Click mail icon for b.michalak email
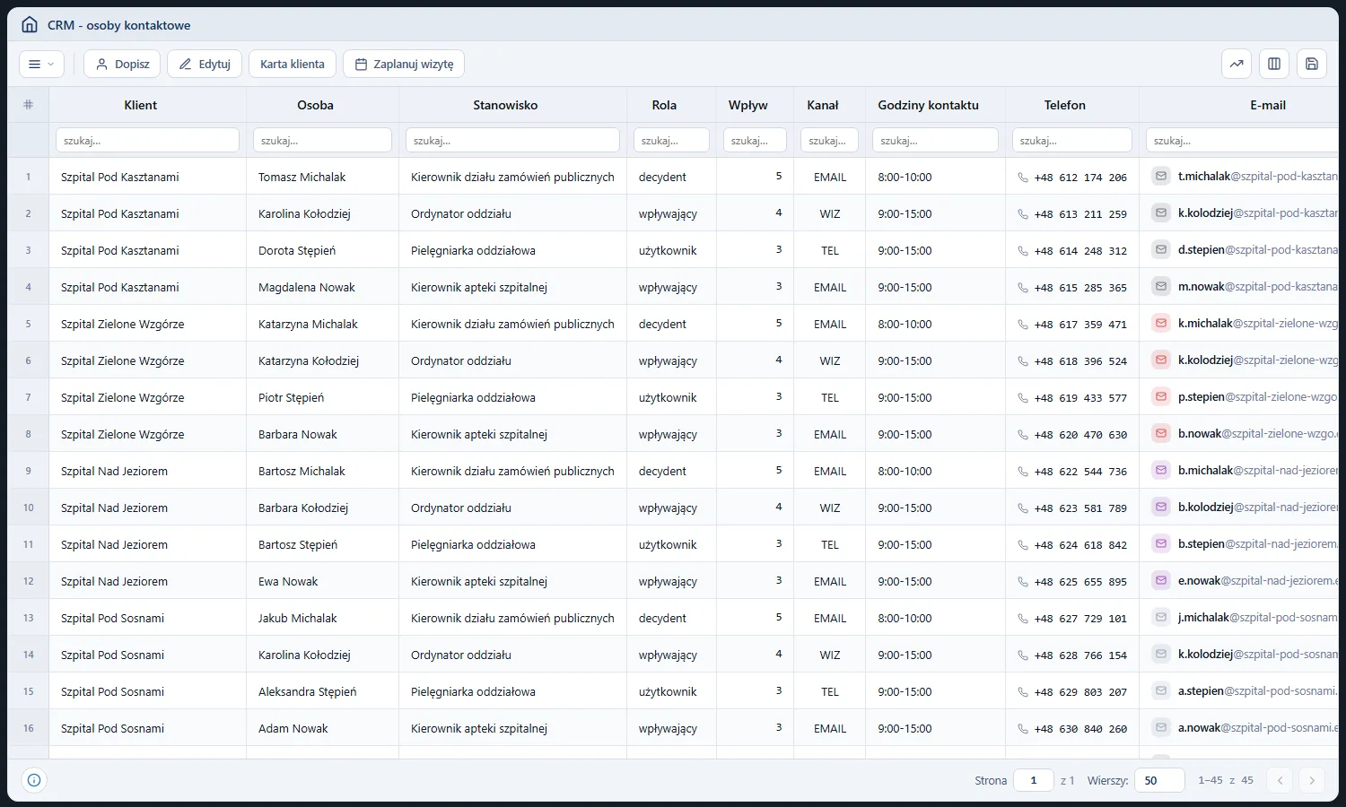This screenshot has width=1346, height=807. [x=1161, y=470]
